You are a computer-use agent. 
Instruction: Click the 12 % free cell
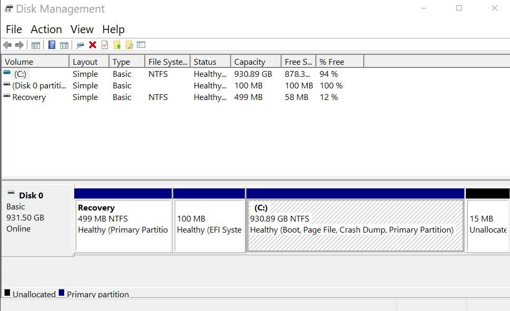(328, 97)
